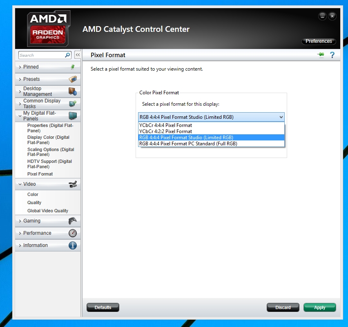
Task: Choose RGB 4:4:4 Studio (Limited RGB) option
Action: click(x=211, y=138)
